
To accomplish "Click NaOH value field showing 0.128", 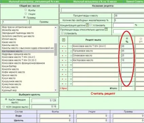I will coord(44,100).
